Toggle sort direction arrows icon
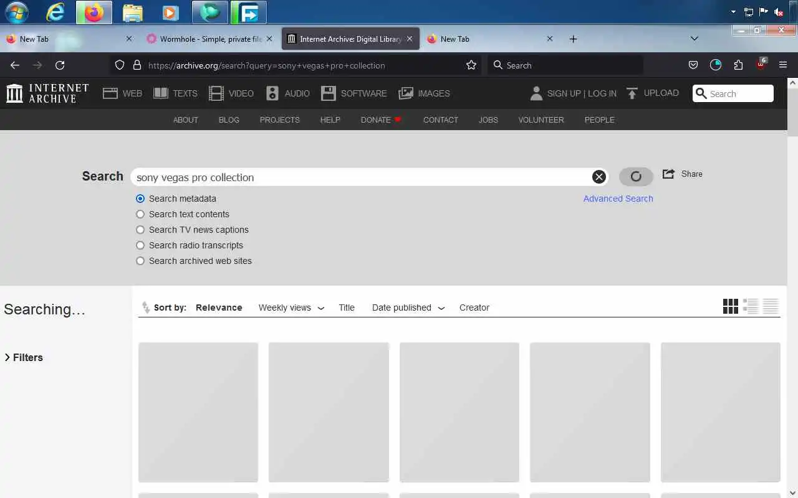Viewport: 798px width, 498px height. click(145, 308)
